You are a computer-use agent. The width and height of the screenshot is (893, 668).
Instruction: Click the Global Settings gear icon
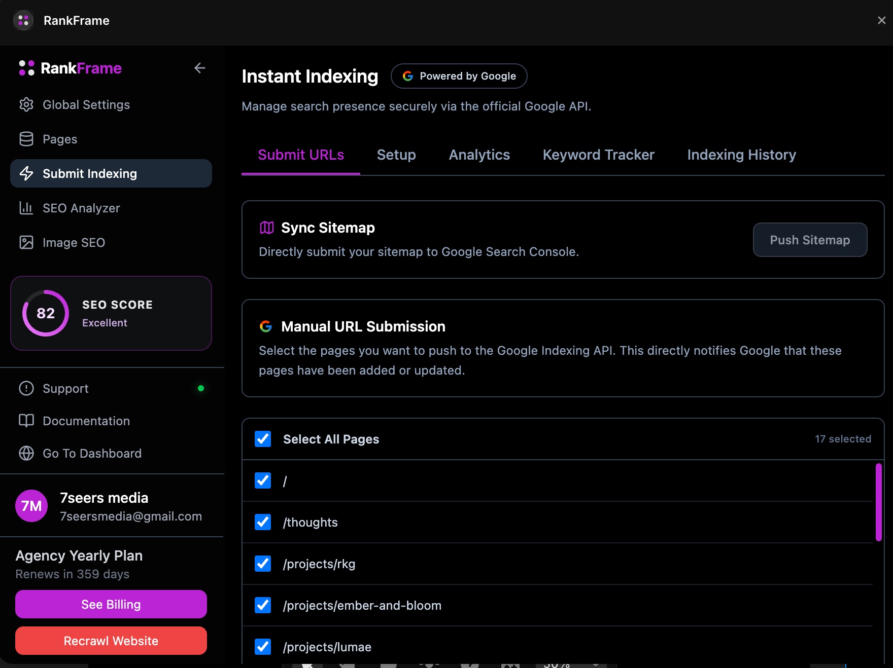[x=26, y=104]
